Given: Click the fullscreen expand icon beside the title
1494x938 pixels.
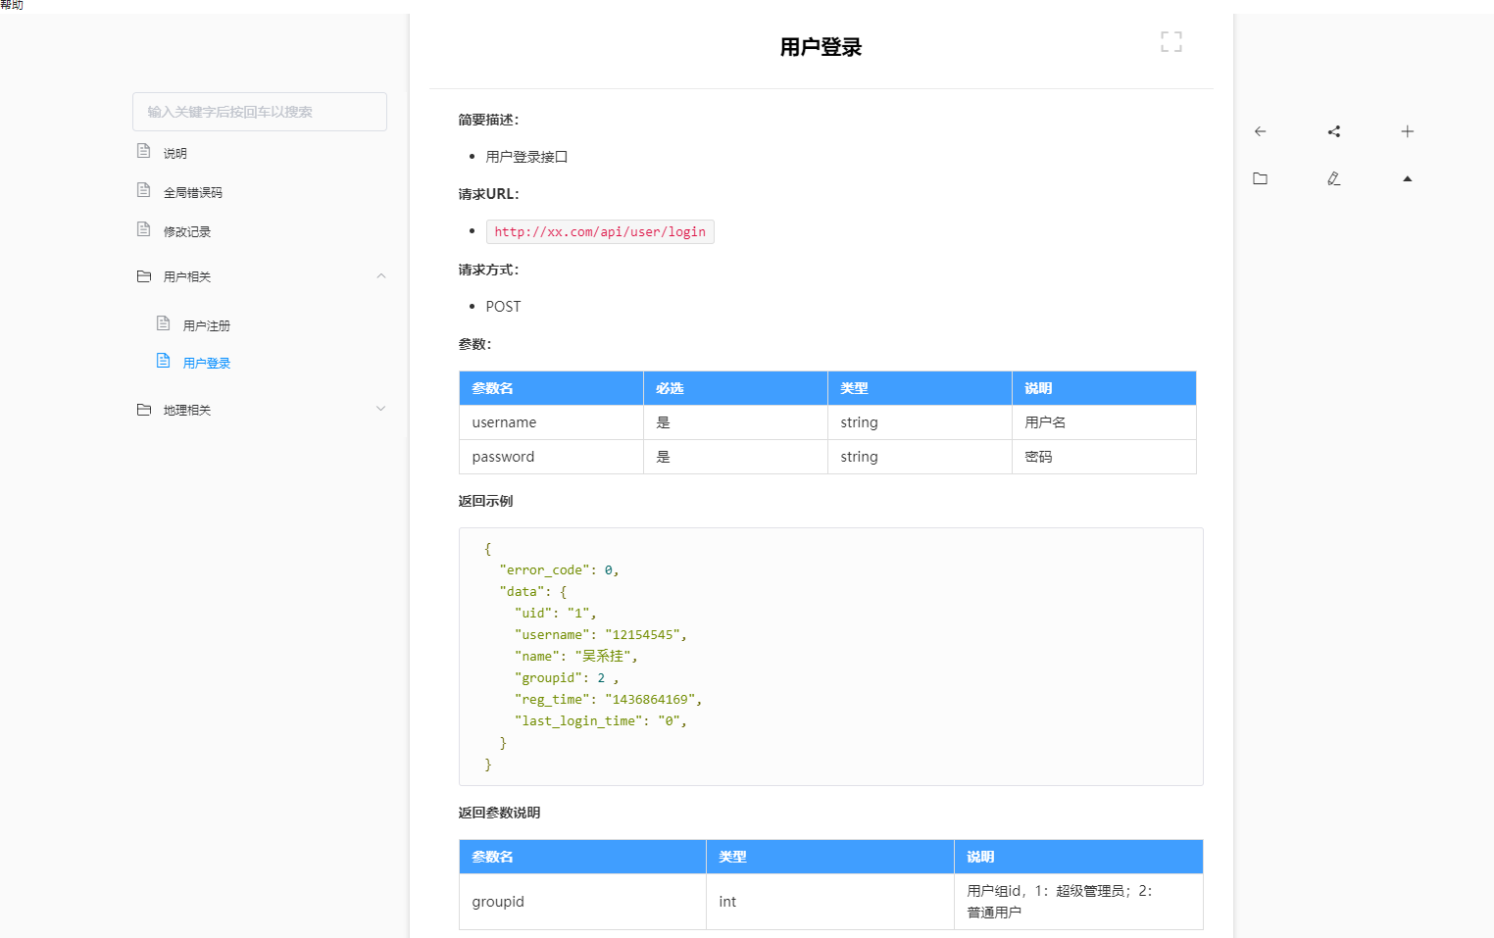Looking at the screenshot, I should [1170, 41].
